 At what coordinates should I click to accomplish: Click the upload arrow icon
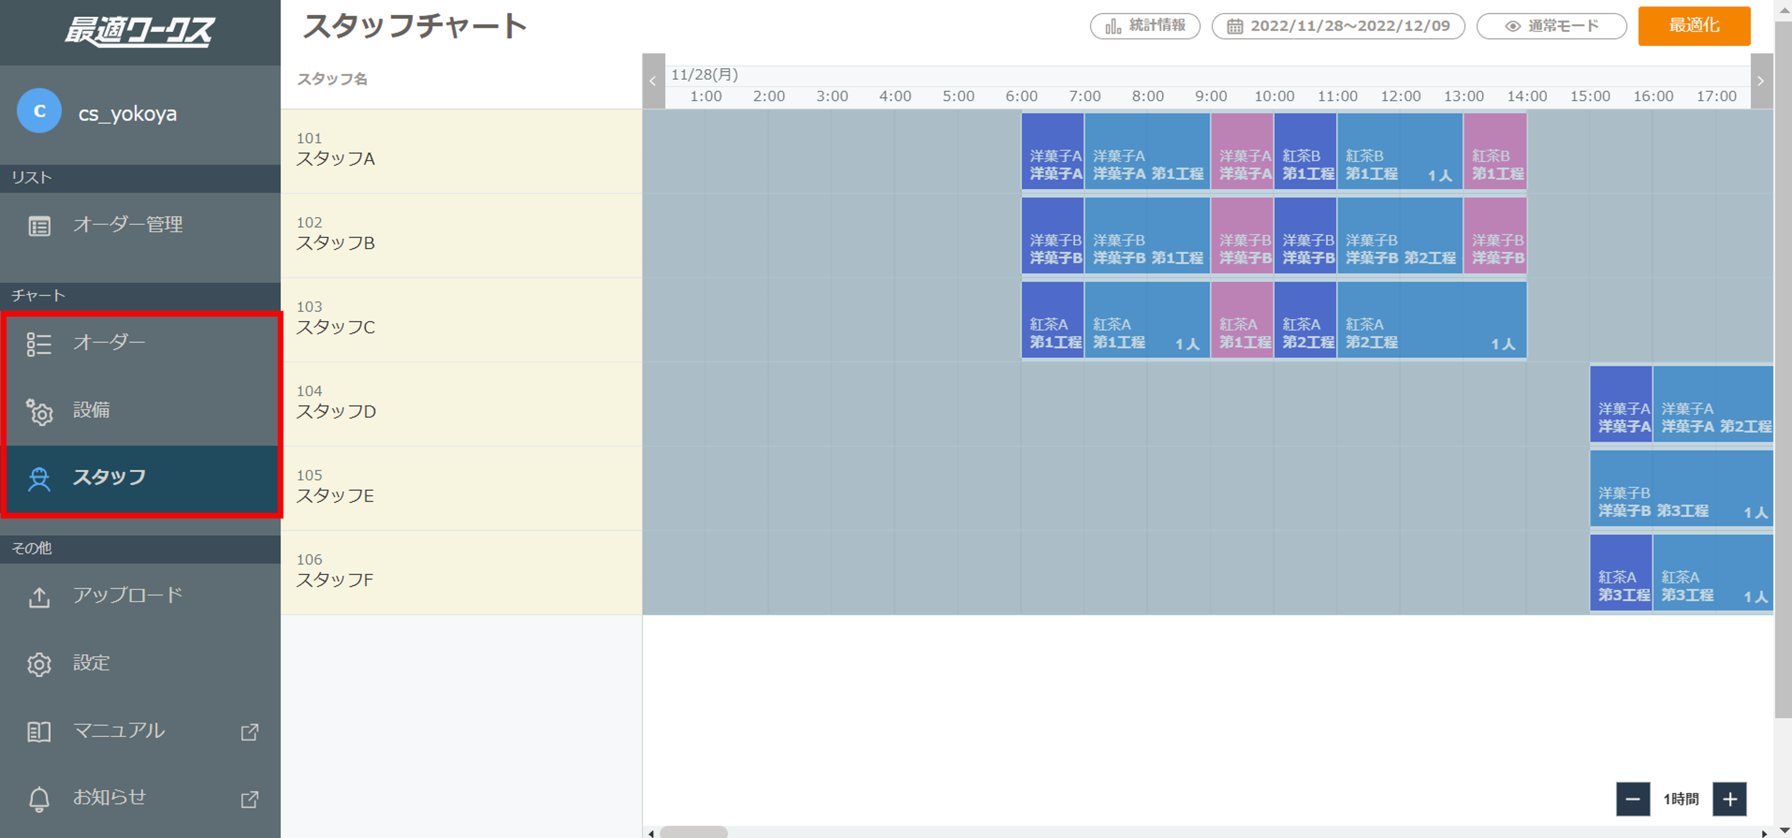pos(39,597)
